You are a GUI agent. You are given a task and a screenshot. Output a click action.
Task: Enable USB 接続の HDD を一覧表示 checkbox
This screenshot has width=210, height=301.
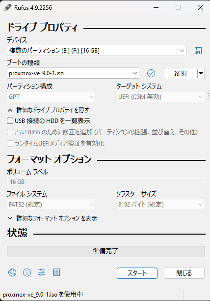(10, 121)
